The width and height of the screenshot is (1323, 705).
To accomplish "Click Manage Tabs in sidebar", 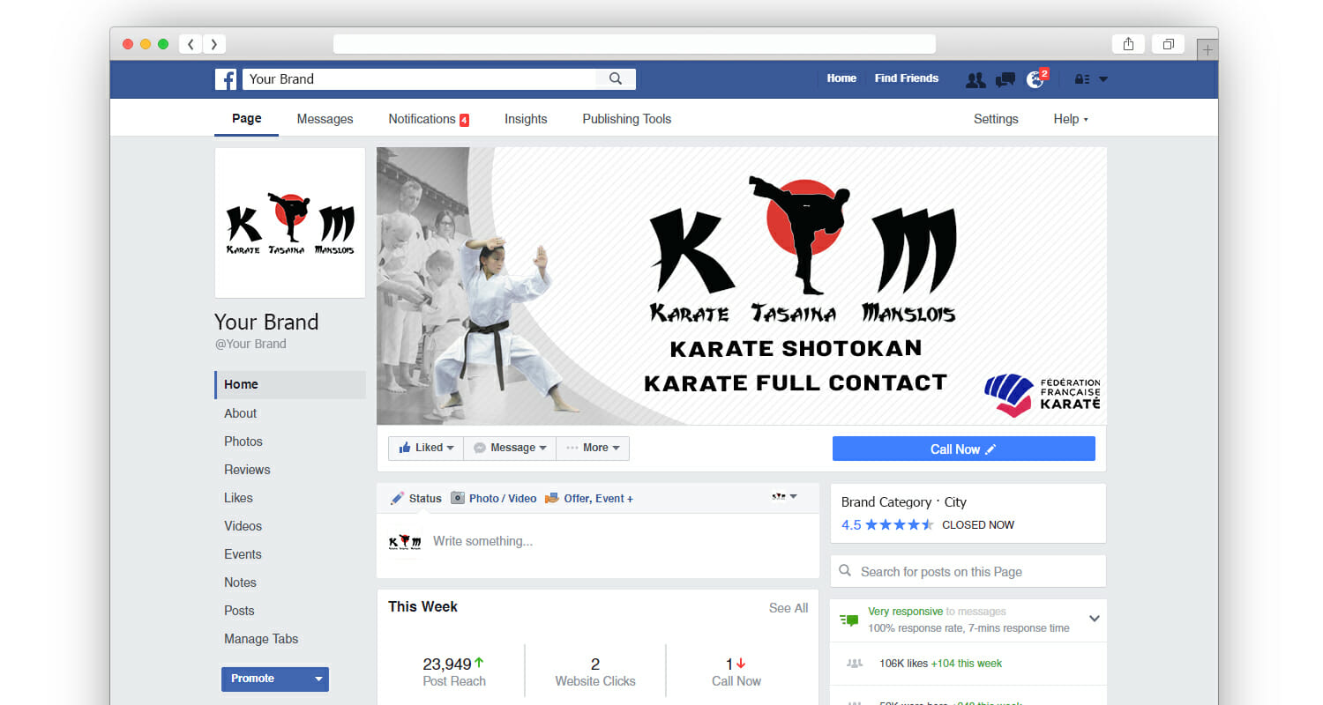I will 261,639.
